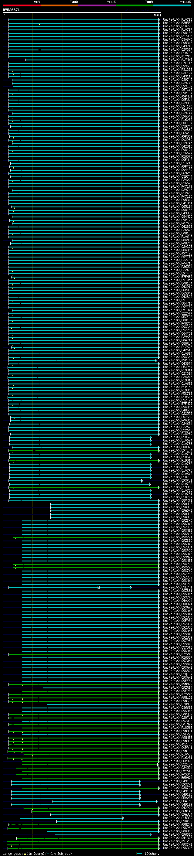Open hit UniRef100_P10796
The height and width of the screenshot is (856, 194).
pyautogui.click(x=178, y=26)
